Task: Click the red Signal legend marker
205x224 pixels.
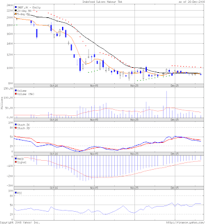Action: 16,162
